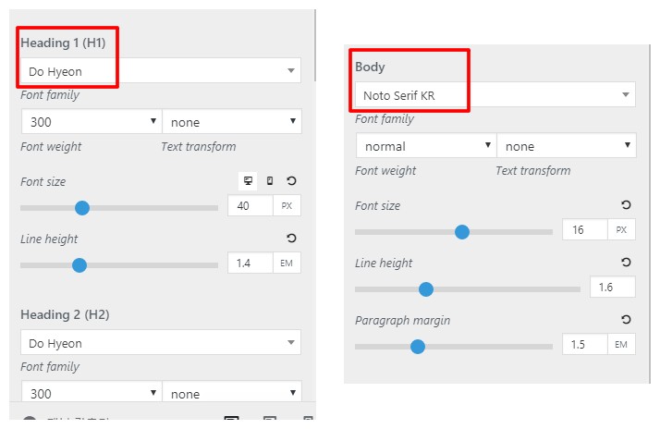Screen dimensions: 660x429
Task: Click Body line height value field
Action: (612, 288)
